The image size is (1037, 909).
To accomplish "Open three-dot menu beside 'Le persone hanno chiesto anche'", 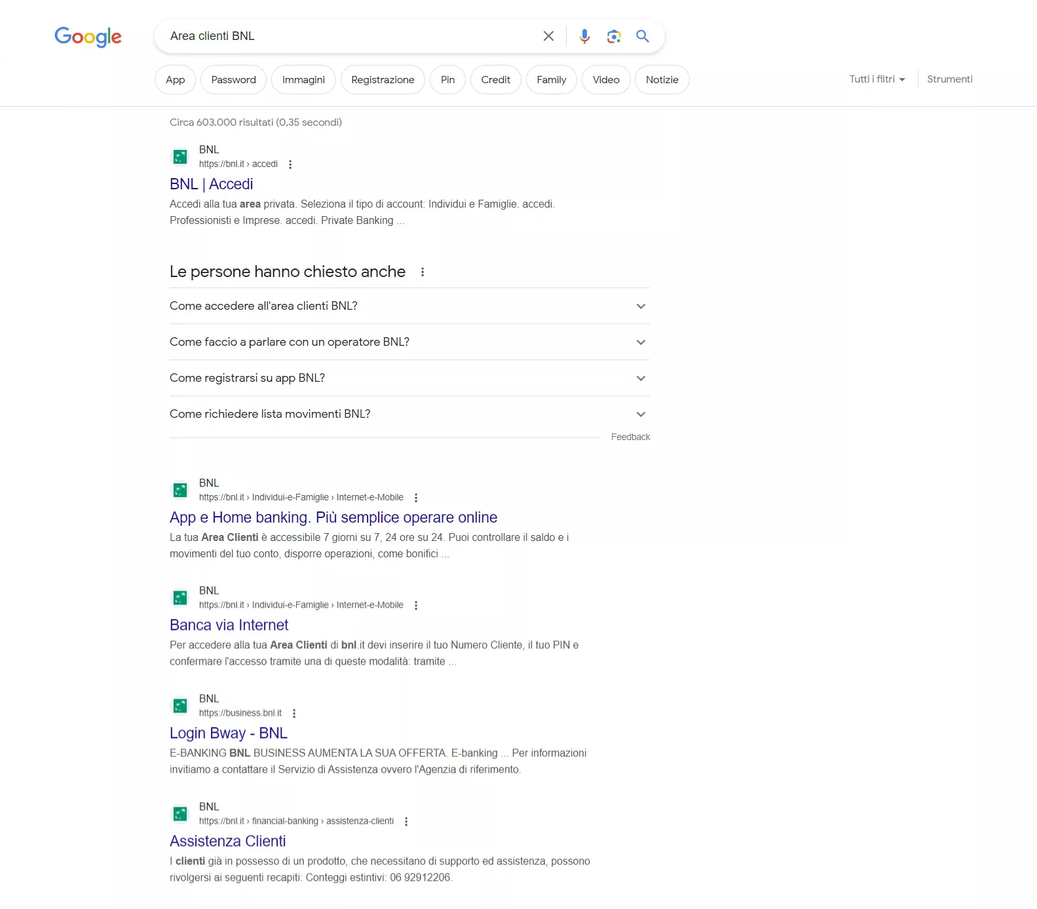I will pos(423,272).
